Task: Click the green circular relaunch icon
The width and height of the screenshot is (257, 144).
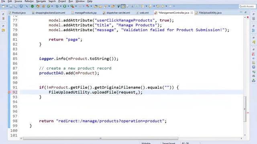Action: (x=49, y=6)
